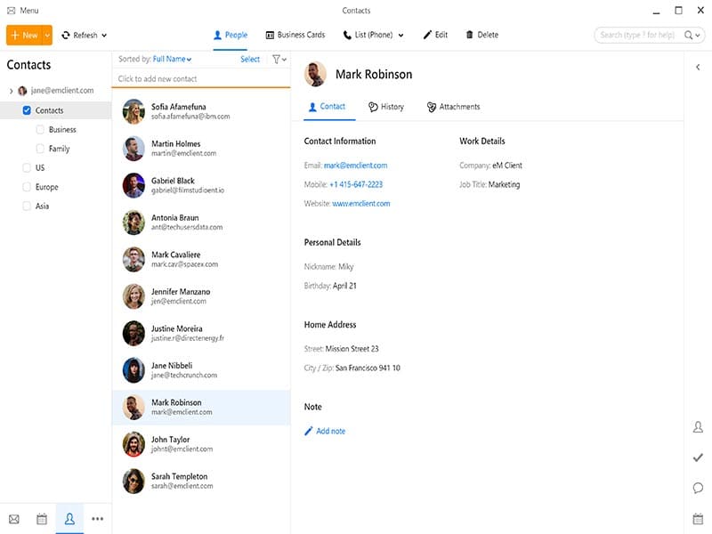Open the chat bubble sidebar icon
The image size is (712, 534).
tap(698, 488)
